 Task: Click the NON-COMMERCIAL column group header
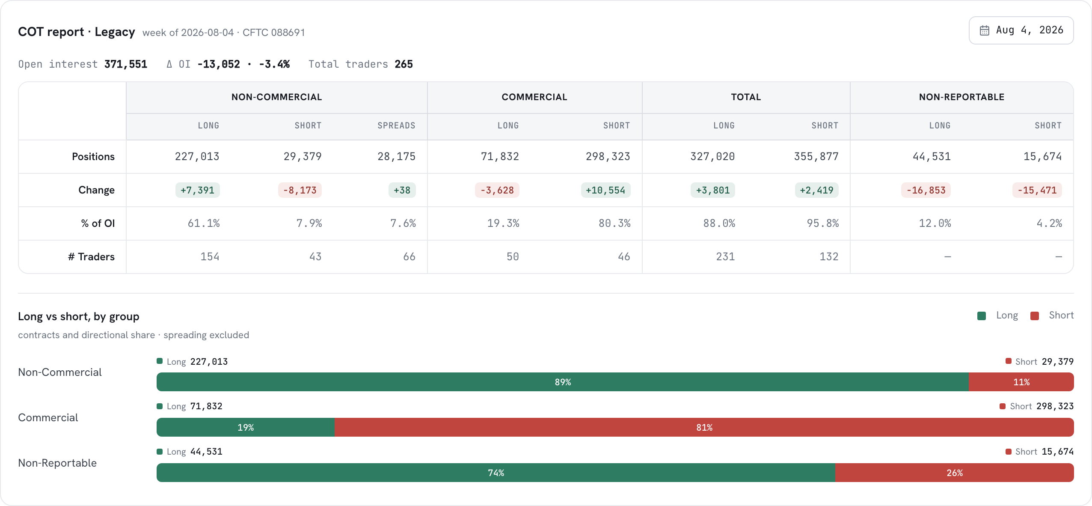pyautogui.click(x=277, y=97)
